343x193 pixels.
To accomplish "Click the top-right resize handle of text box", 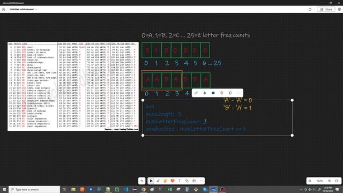I will click(292, 100).
